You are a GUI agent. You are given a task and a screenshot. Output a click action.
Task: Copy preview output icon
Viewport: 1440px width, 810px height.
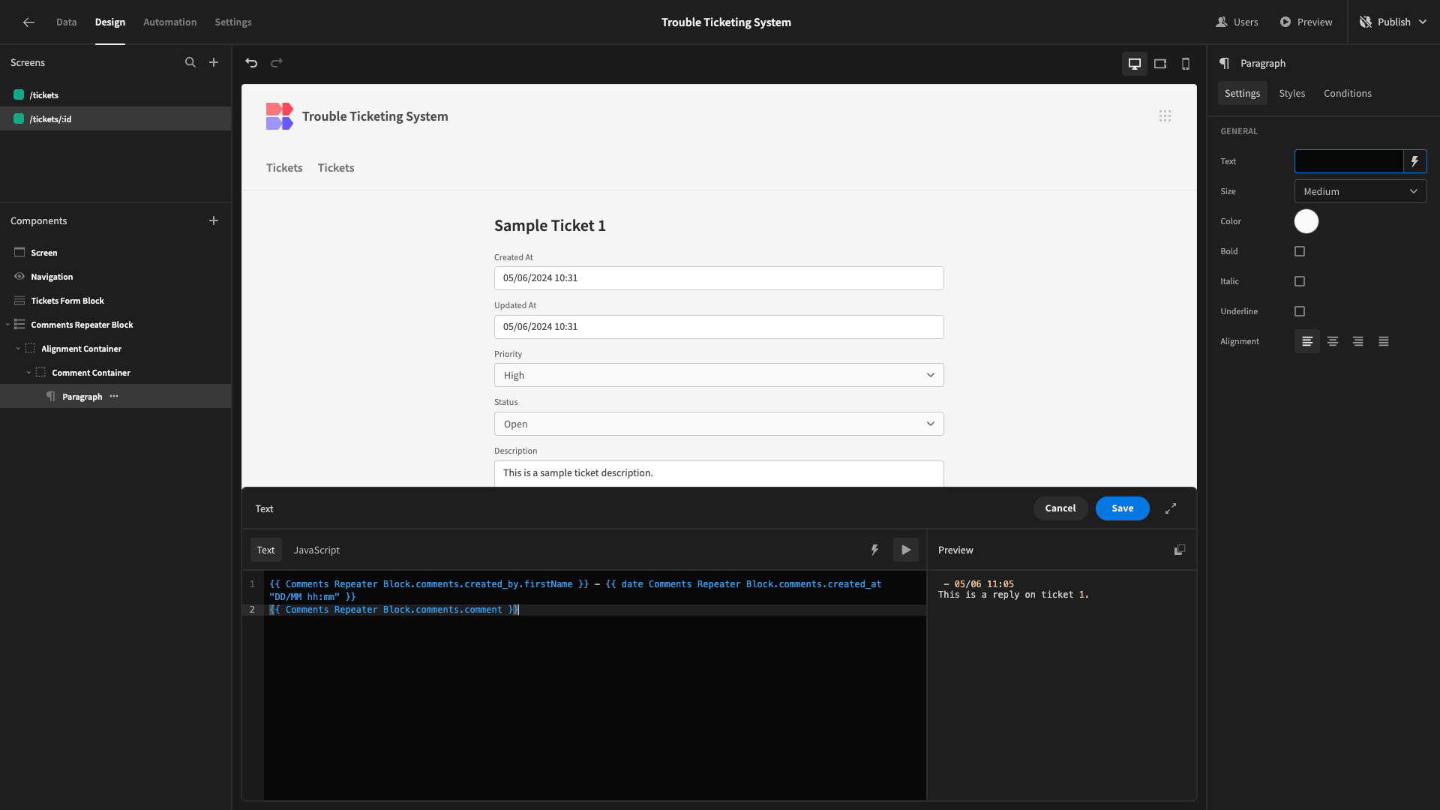pos(1180,550)
